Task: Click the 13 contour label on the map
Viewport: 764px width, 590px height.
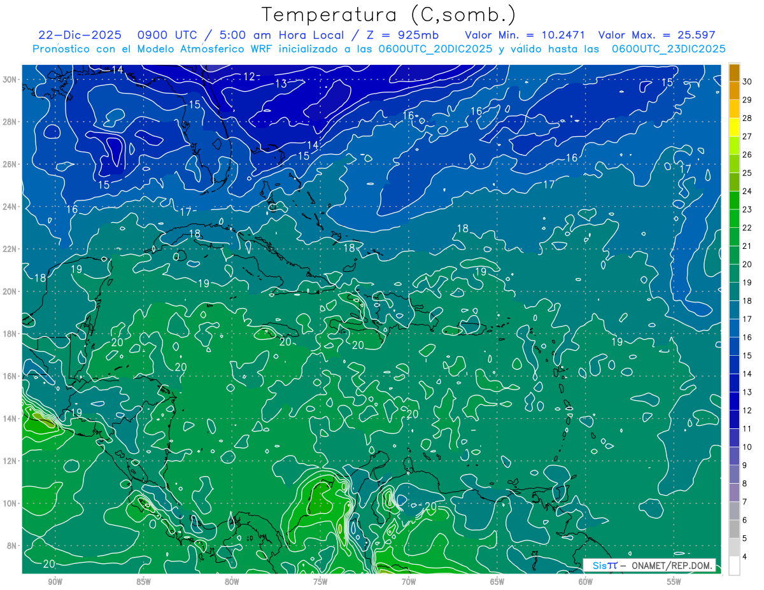Action: [x=281, y=83]
